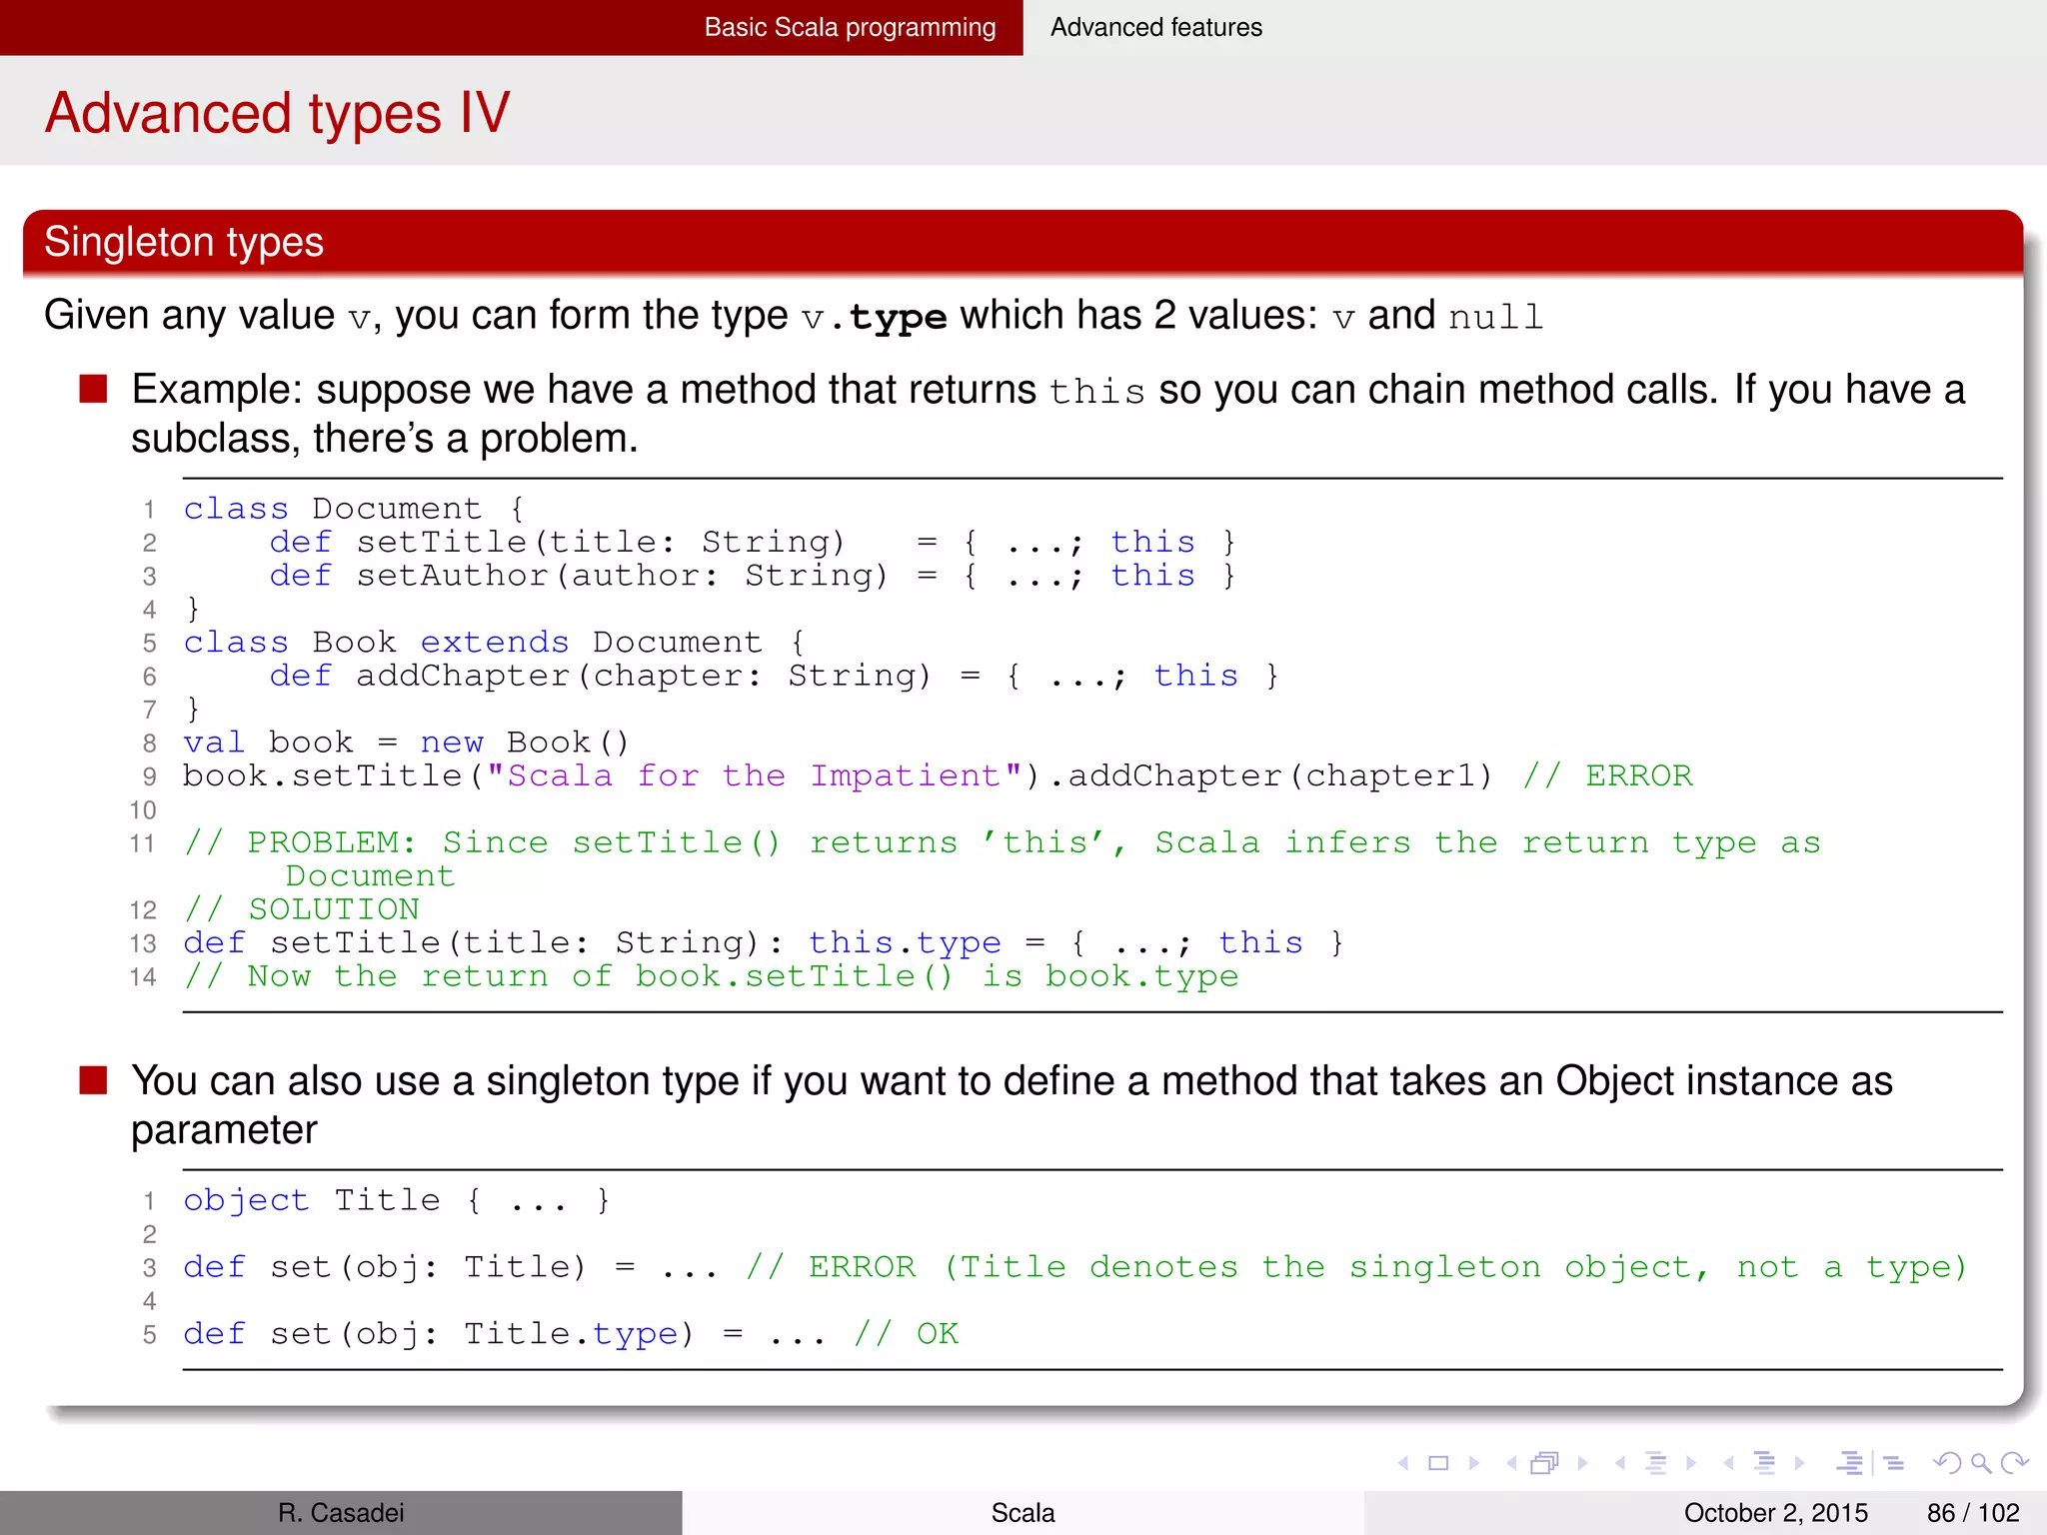Screen dimensions: 2047x1535
Task: Click the go forward (redo arrow) icon
Action: (2015, 1463)
